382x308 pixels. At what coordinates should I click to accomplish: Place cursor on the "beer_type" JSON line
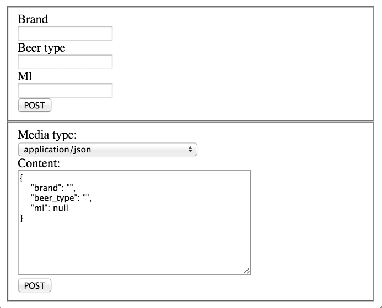pos(61,198)
